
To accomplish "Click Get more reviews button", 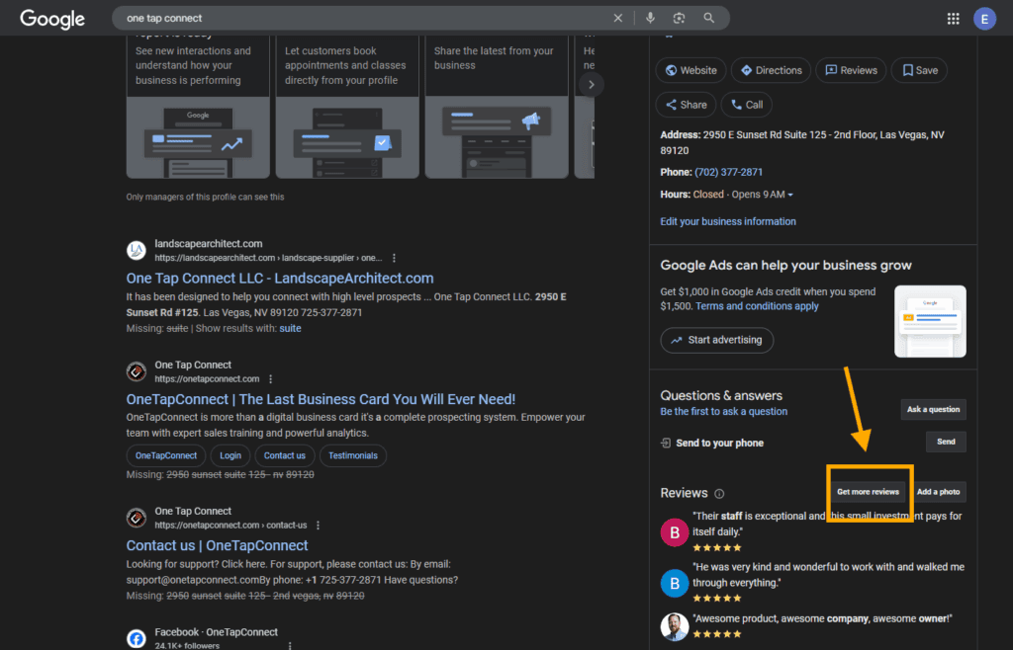I will coord(868,492).
